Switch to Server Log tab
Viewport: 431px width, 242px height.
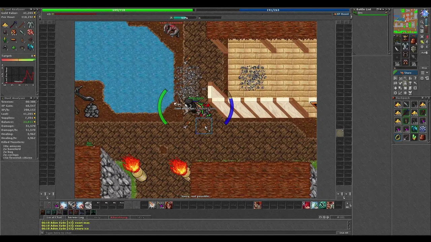[x=76, y=217]
